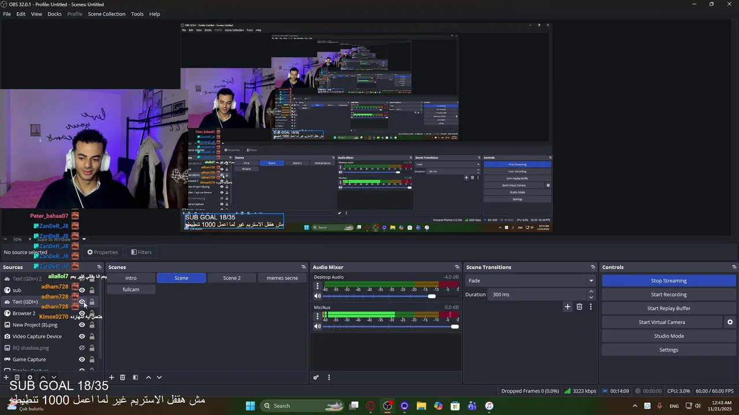Mute Desktop Audio with the speaker icon
Image resolution: width=739 pixels, height=415 pixels.
pyautogui.click(x=317, y=296)
